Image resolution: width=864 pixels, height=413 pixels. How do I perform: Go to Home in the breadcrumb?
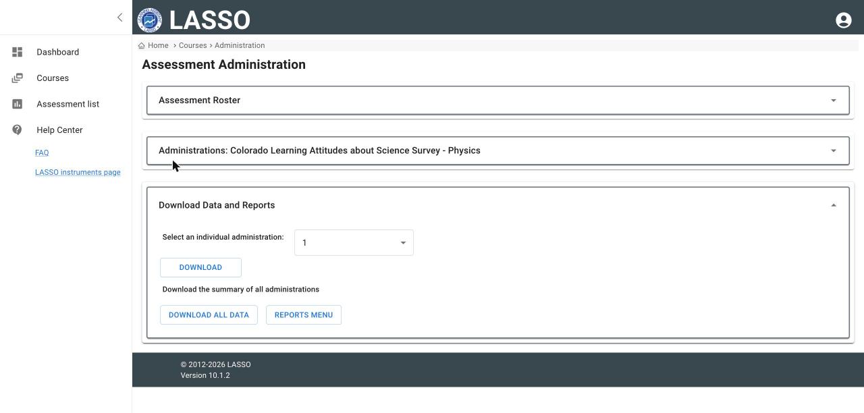(x=158, y=45)
